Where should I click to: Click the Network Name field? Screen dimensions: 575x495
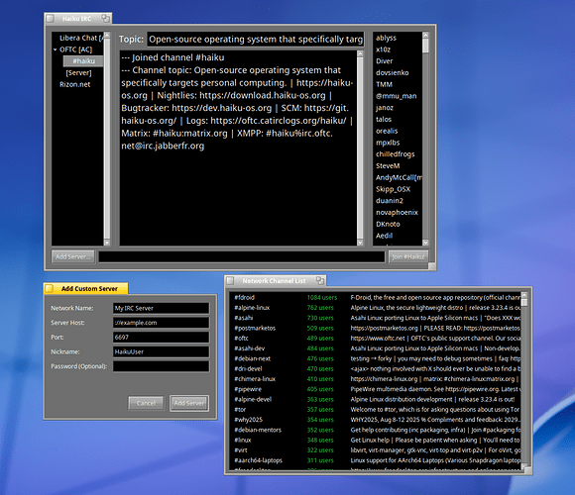(161, 308)
